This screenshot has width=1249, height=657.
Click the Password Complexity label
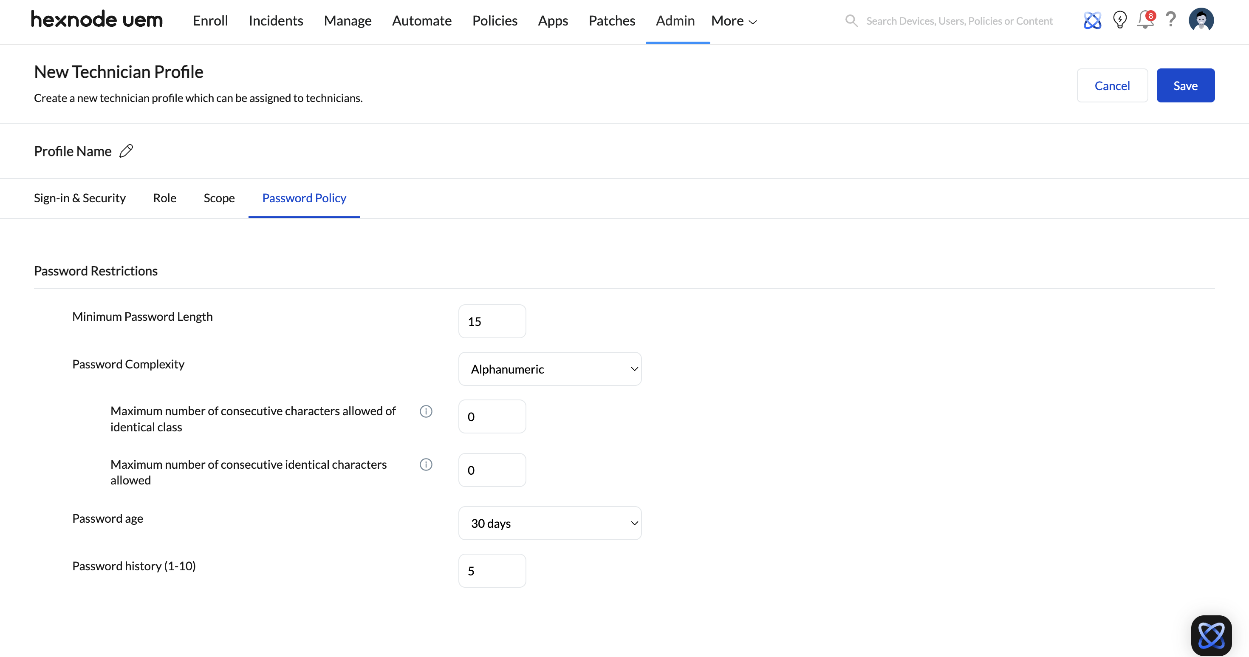coord(128,364)
